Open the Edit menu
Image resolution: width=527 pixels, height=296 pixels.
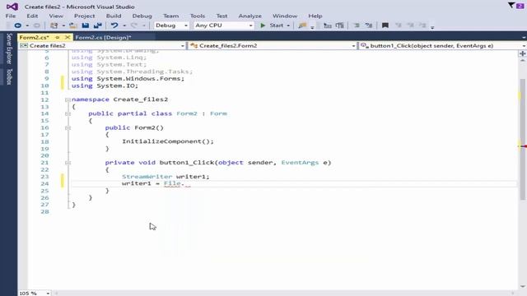(x=32, y=16)
